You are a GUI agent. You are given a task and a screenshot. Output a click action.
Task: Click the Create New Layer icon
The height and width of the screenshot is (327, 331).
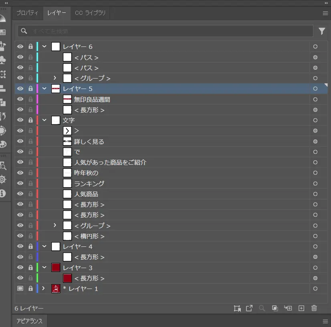(x=301, y=308)
